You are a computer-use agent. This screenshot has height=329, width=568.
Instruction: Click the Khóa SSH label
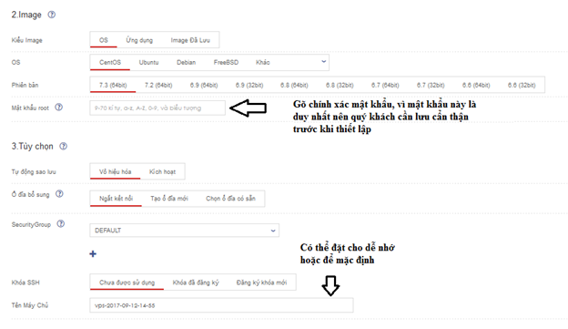(25, 283)
